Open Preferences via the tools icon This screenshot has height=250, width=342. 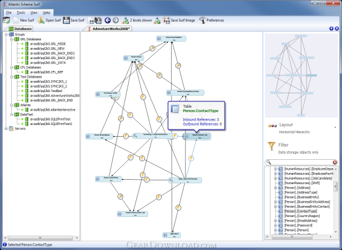pos(202,21)
